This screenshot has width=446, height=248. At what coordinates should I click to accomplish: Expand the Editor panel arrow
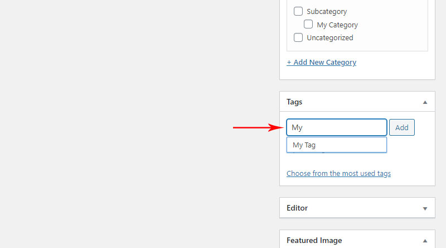425,209
